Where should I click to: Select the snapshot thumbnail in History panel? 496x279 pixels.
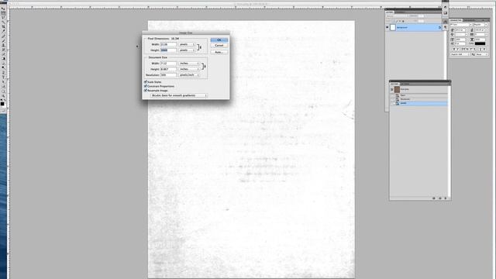[397, 90]
